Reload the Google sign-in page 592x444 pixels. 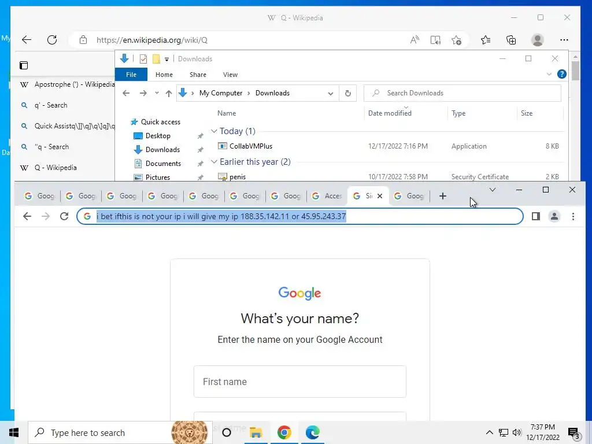click(x=64, y=216)
